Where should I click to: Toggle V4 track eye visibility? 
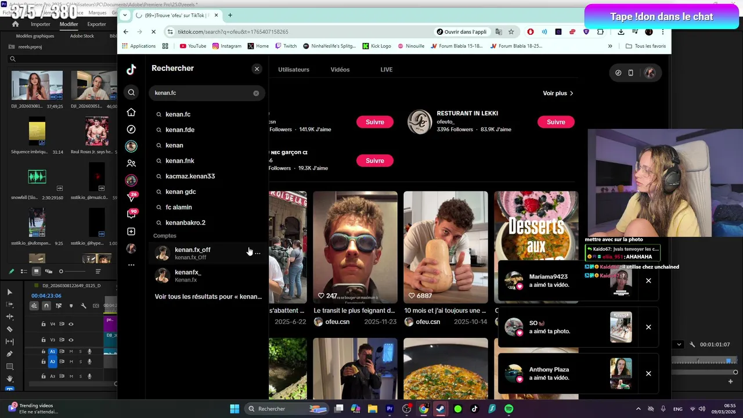tap(71, 324)
